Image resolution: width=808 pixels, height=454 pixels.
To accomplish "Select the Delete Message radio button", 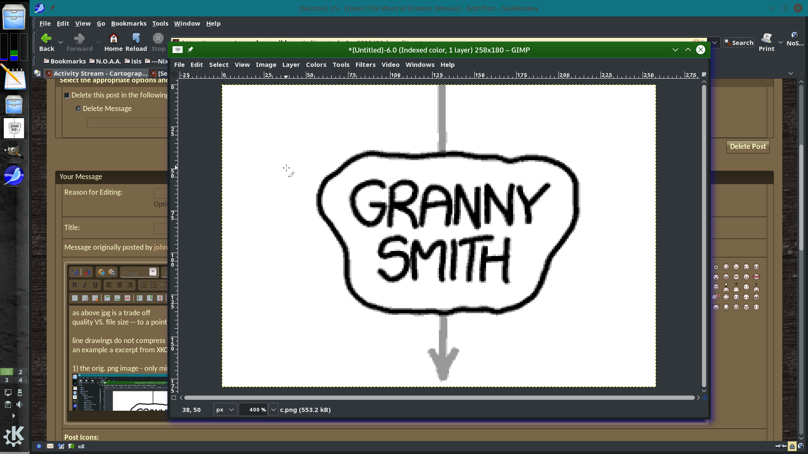I will [78, 108].
